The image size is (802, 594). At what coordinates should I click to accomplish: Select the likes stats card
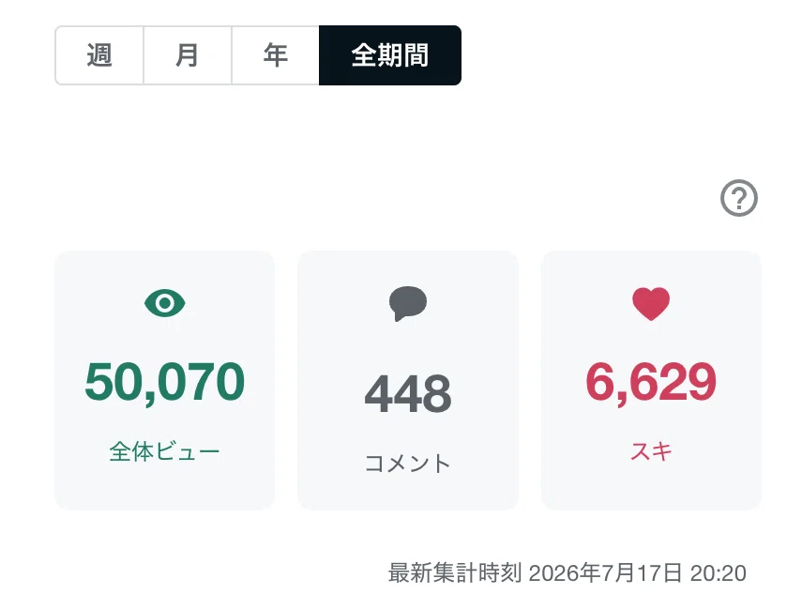pyautogui.click(x=651, y=380)
